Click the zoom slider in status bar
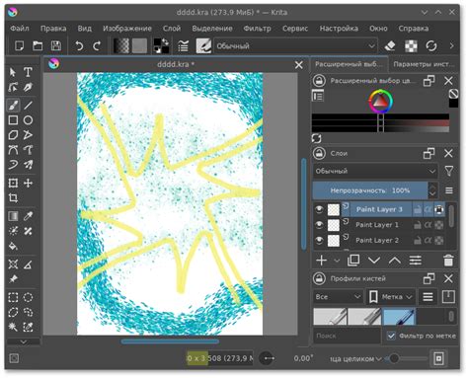The height and width of the screenshot is (378, 468). (407, 358)
